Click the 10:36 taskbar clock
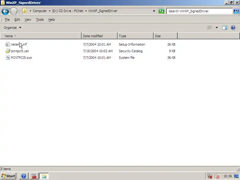Image resolution: width=240 pixels, height=180 pixels. [228, 176]
